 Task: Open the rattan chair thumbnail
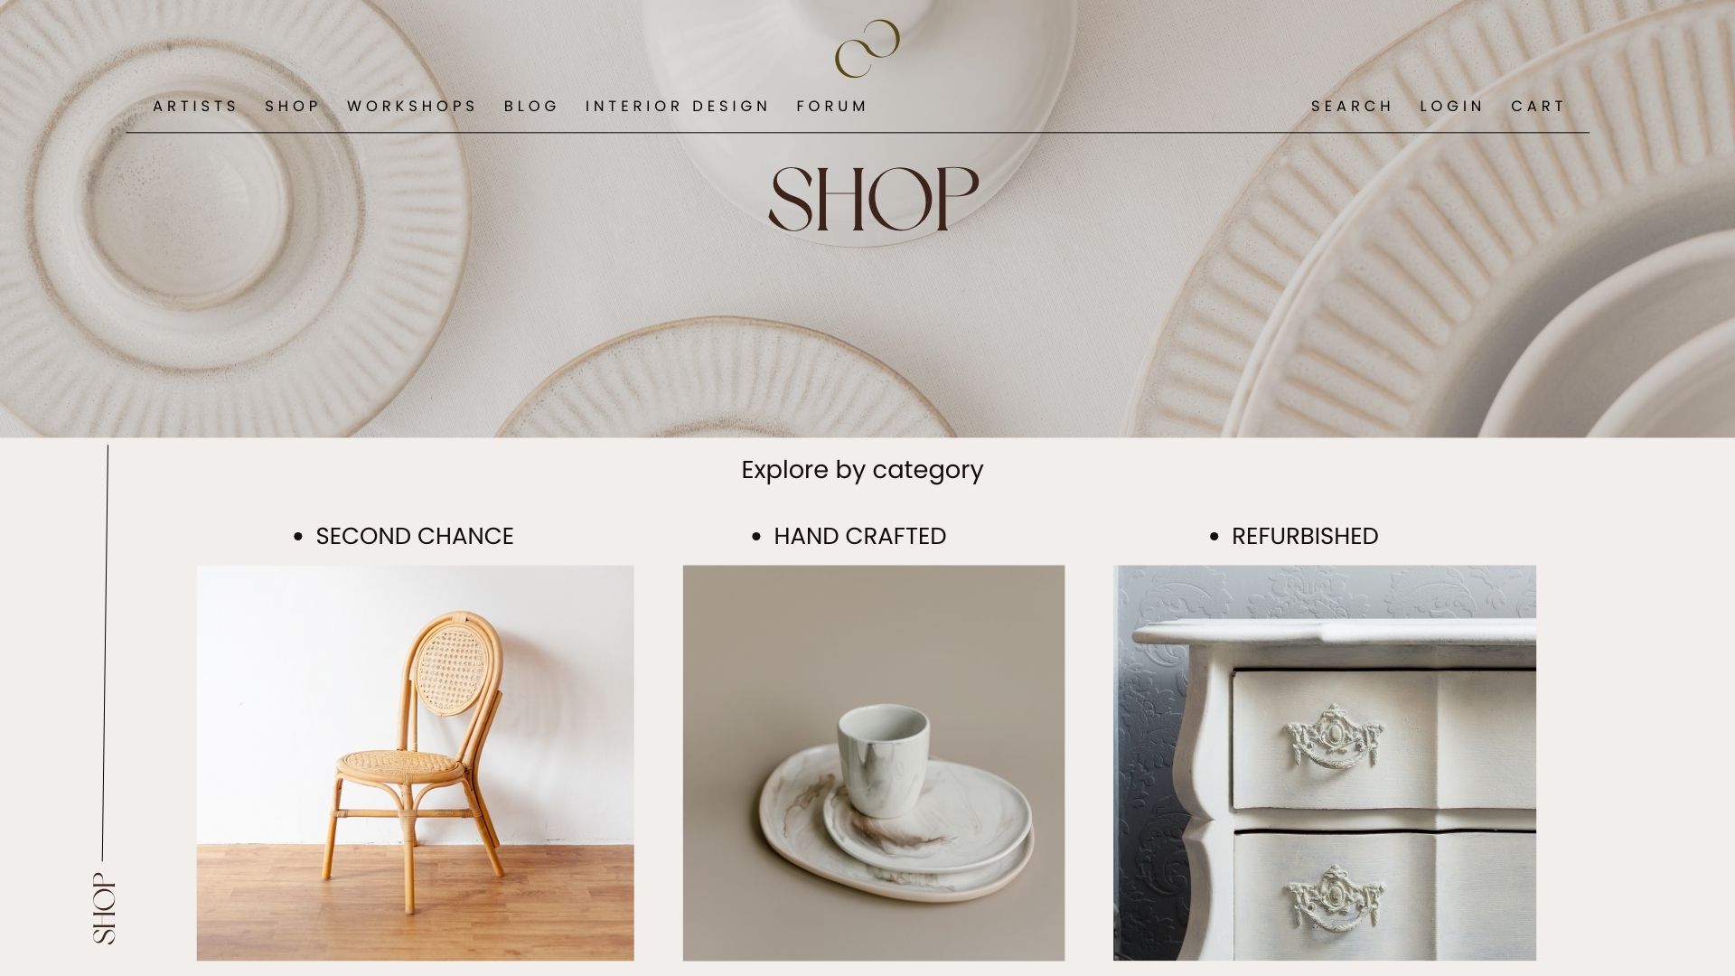pyautogui.click(x=415, y=763)
